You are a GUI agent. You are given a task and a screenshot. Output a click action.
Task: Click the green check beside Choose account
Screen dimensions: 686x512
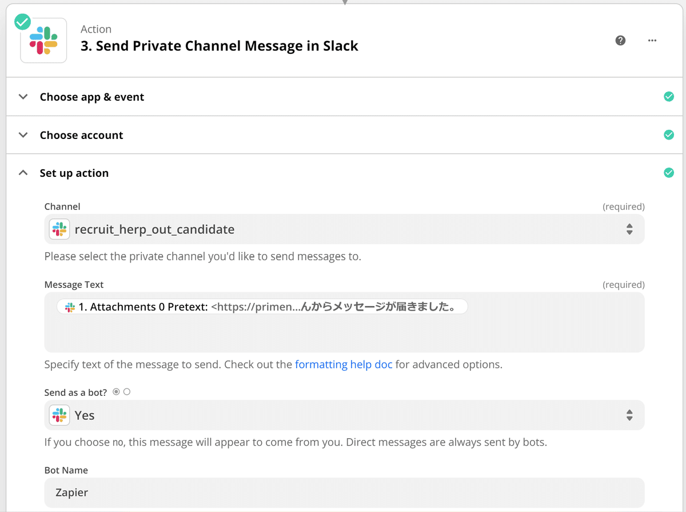click(x=668, y=135)
